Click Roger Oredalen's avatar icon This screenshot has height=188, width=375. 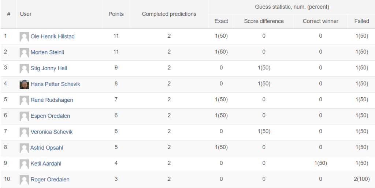click(24, 180)
